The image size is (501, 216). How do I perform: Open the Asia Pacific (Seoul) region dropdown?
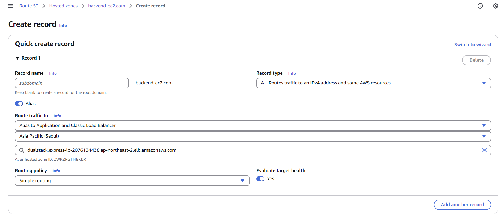253,136
